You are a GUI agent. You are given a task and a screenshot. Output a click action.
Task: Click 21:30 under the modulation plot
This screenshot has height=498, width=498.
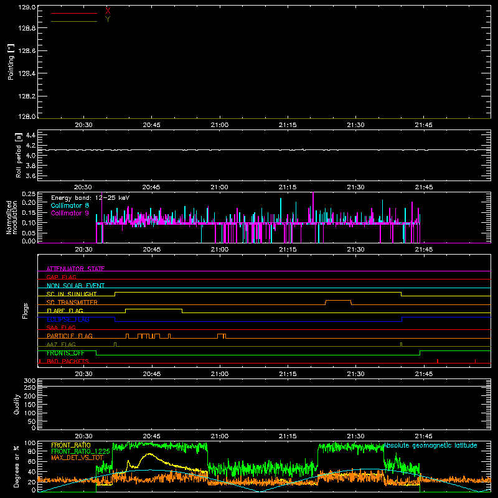pyautogui.click(x=355, y=250)
